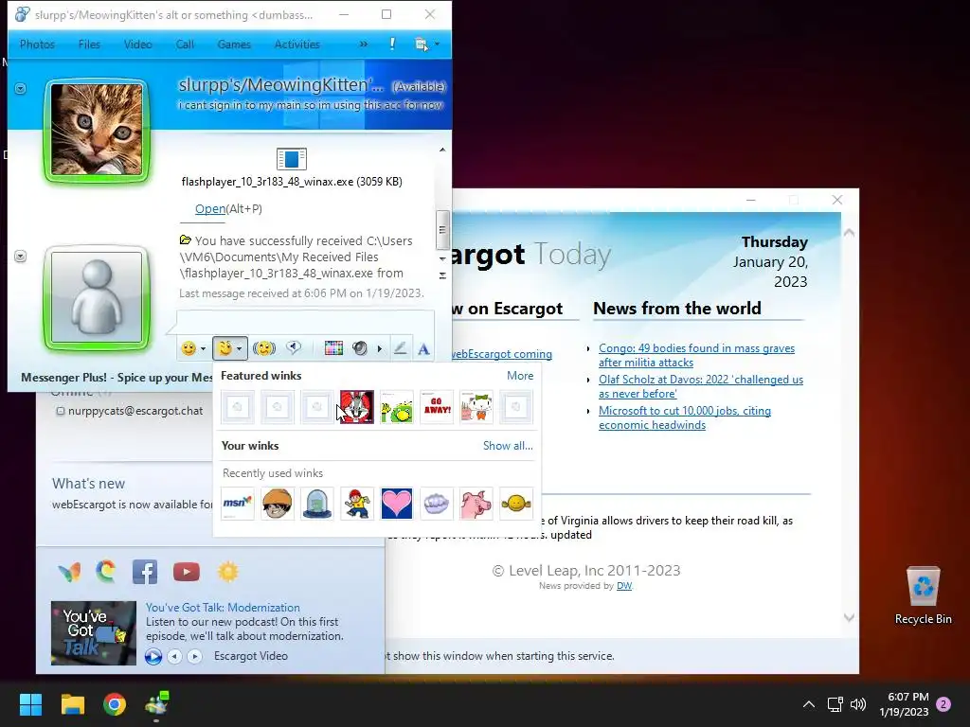Click the yellow sun weather icon
This screenshot has width=970, height=727.
click(x=227, y=572)
